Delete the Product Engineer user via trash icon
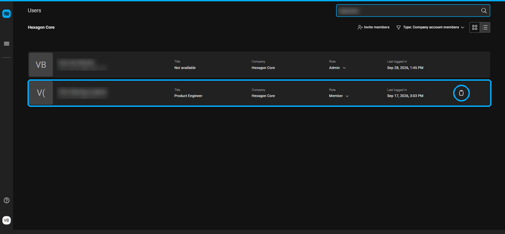 click(462, 93)
